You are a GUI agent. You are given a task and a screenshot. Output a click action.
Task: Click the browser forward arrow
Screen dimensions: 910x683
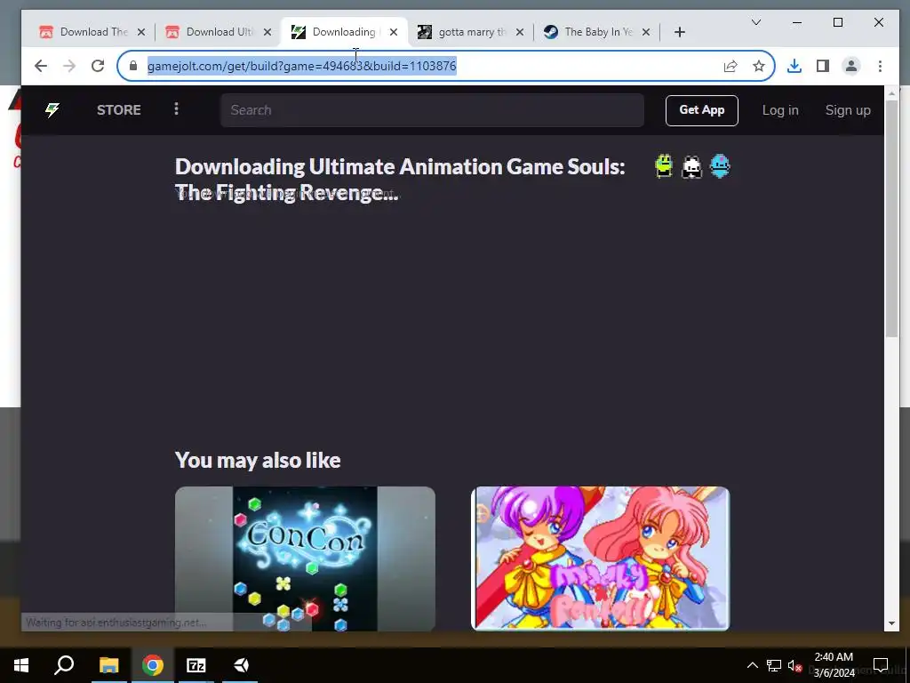coord(69,66)
